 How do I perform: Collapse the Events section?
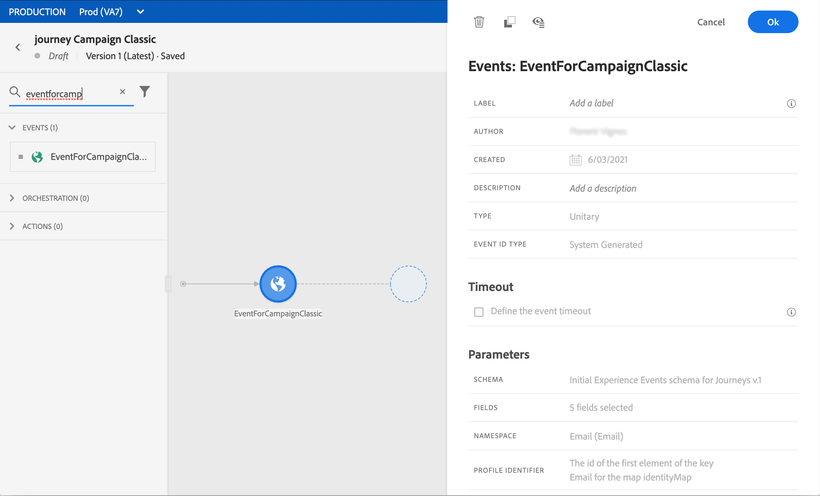[12, 128]
